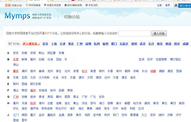This screenshot has width=191, height=122.
Task: Click the 注册 register link
Action: click(x=159, y=5)
